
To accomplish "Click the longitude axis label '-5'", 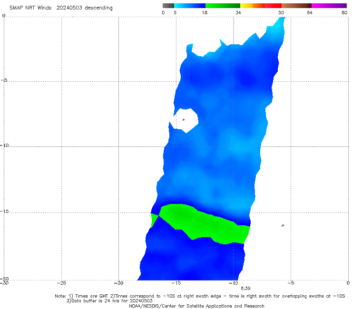I will (x=291, y=283).
